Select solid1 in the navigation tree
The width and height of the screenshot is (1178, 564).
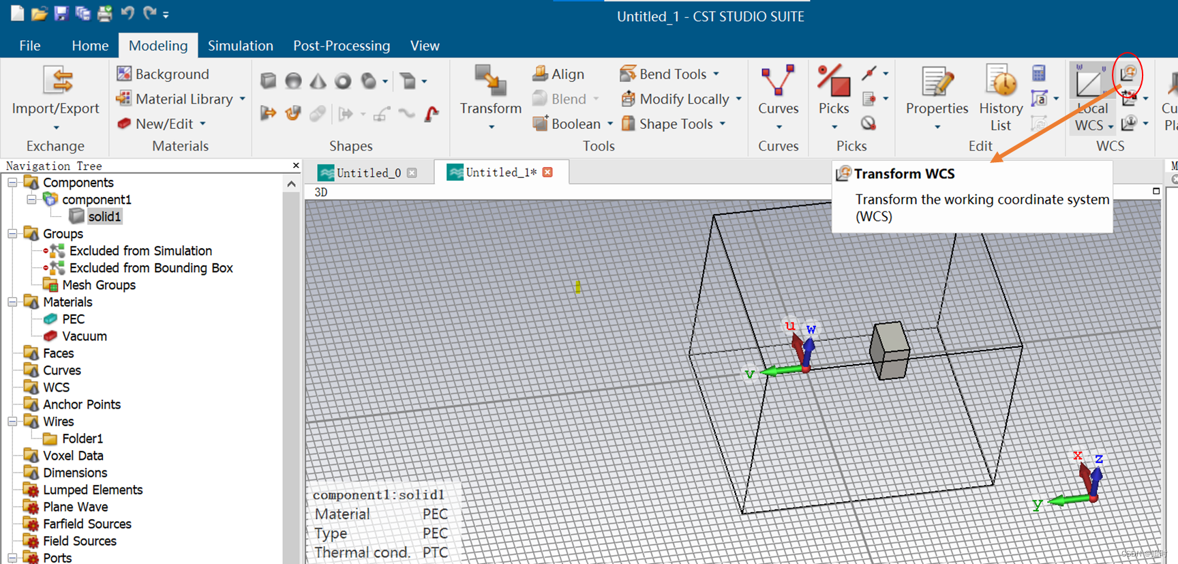(104, 217)
